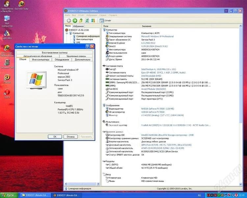Open the Отчёт menu in the menu bar
This screenshot has width=247, height=198.
81,15
